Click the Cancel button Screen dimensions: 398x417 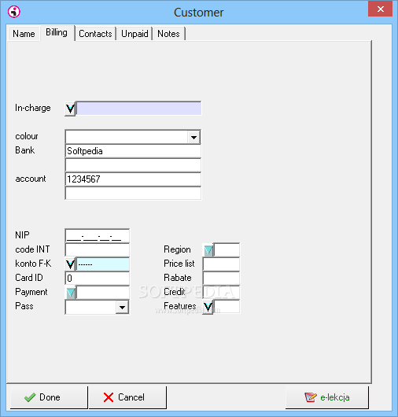pyautogui.click(x=127, y=397)
